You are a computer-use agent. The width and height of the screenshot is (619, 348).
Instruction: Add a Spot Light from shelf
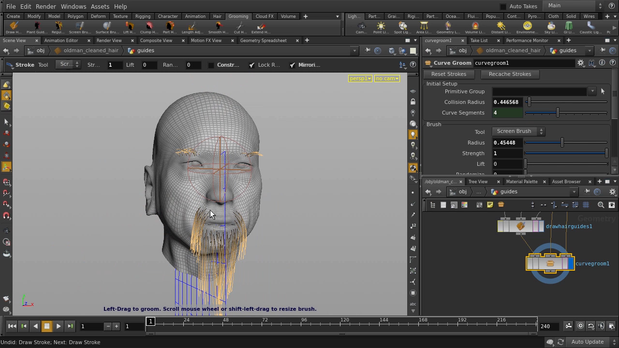(x=402, y=28)
